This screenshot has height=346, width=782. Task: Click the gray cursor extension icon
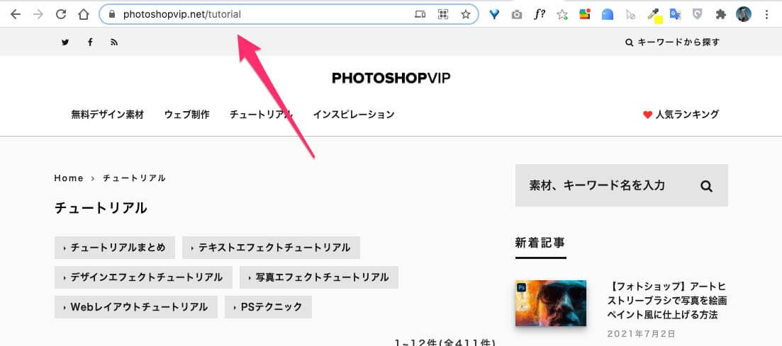630,15
